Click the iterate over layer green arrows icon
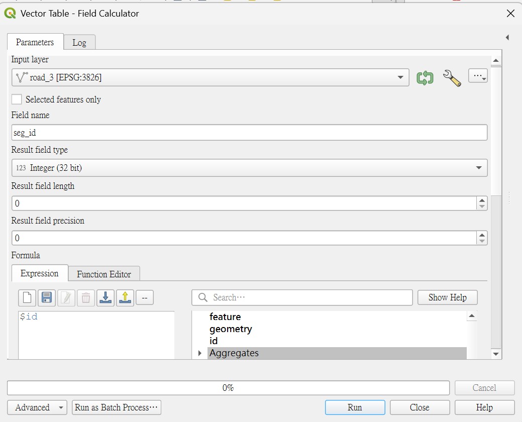 coord(425,78)
